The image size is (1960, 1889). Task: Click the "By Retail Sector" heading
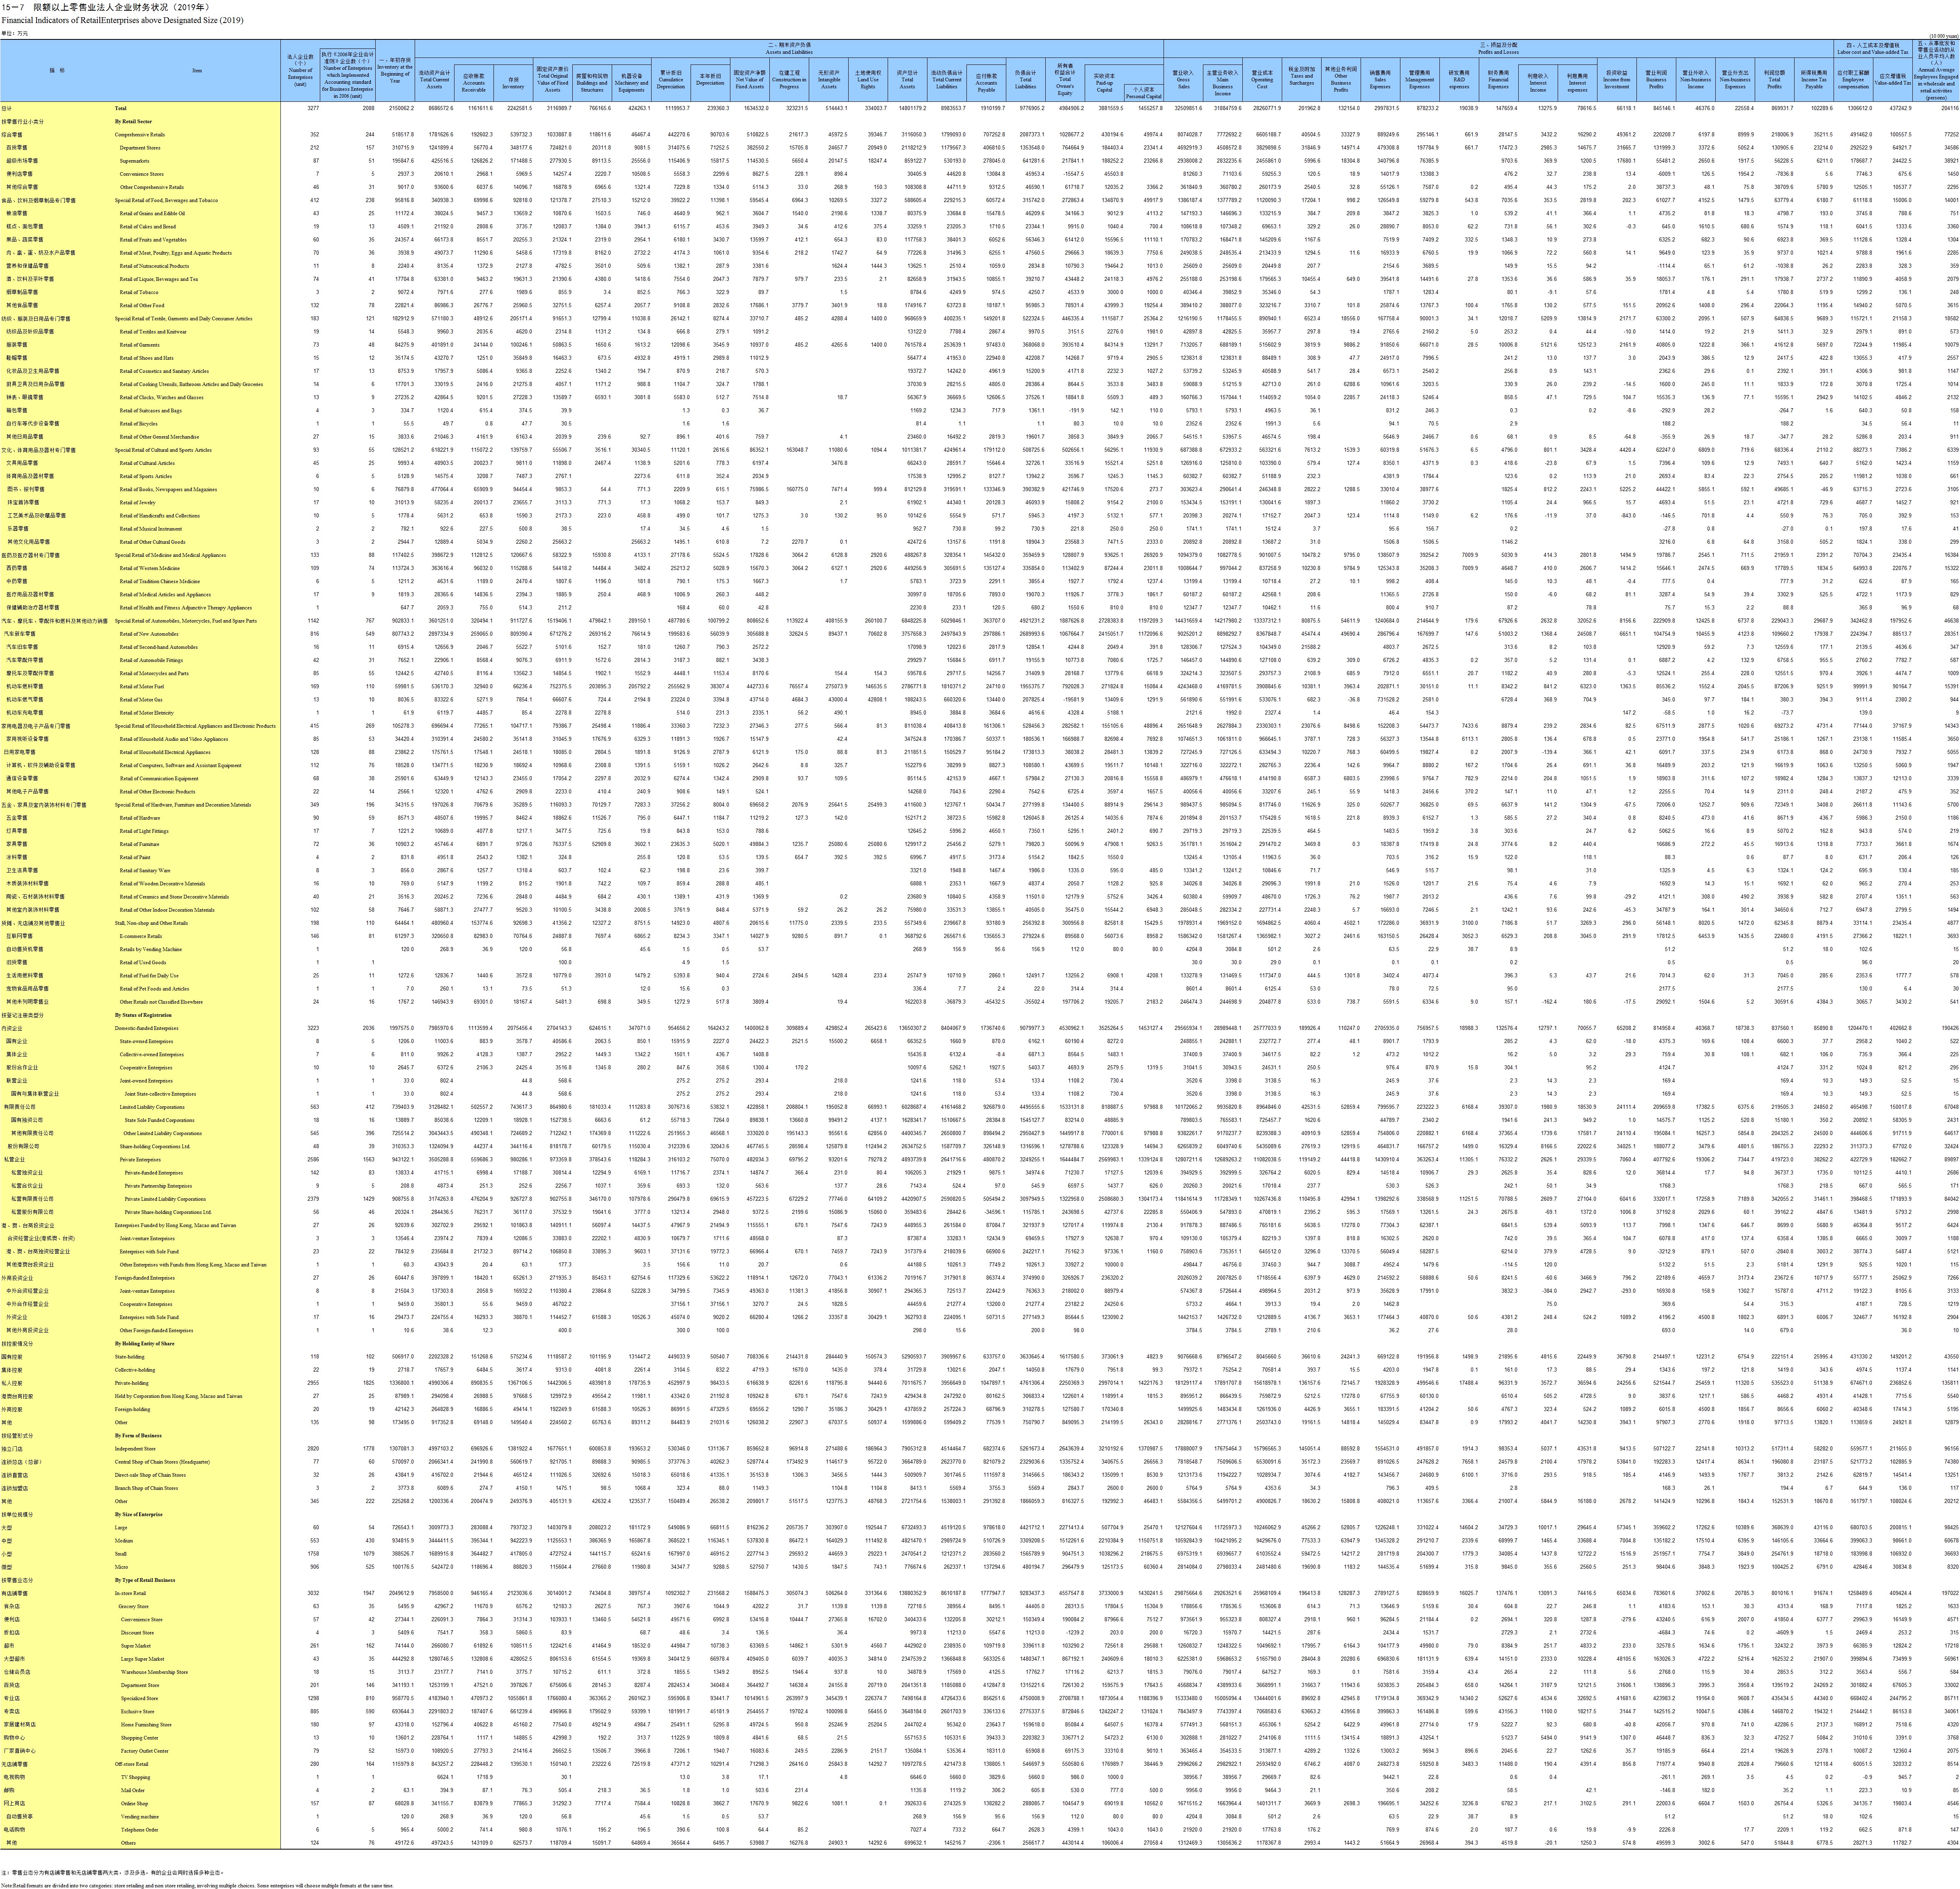(132, 121)
